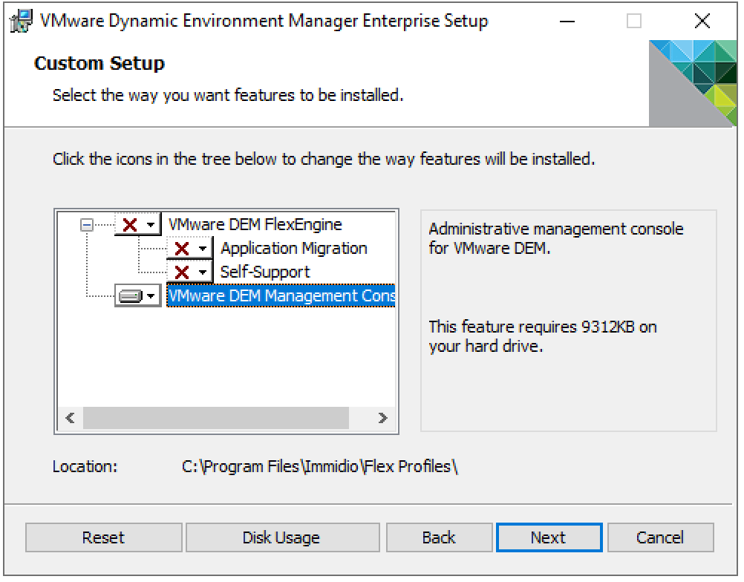This screenshot has width=744, height=582.
Task: Cancel the VMware DEM setup
Action: (660, 537)
